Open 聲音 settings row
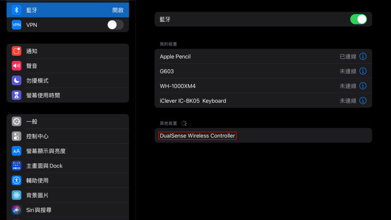Image resolution: width=391 pixels, height=220 pixels. click(x=68, y=66)
